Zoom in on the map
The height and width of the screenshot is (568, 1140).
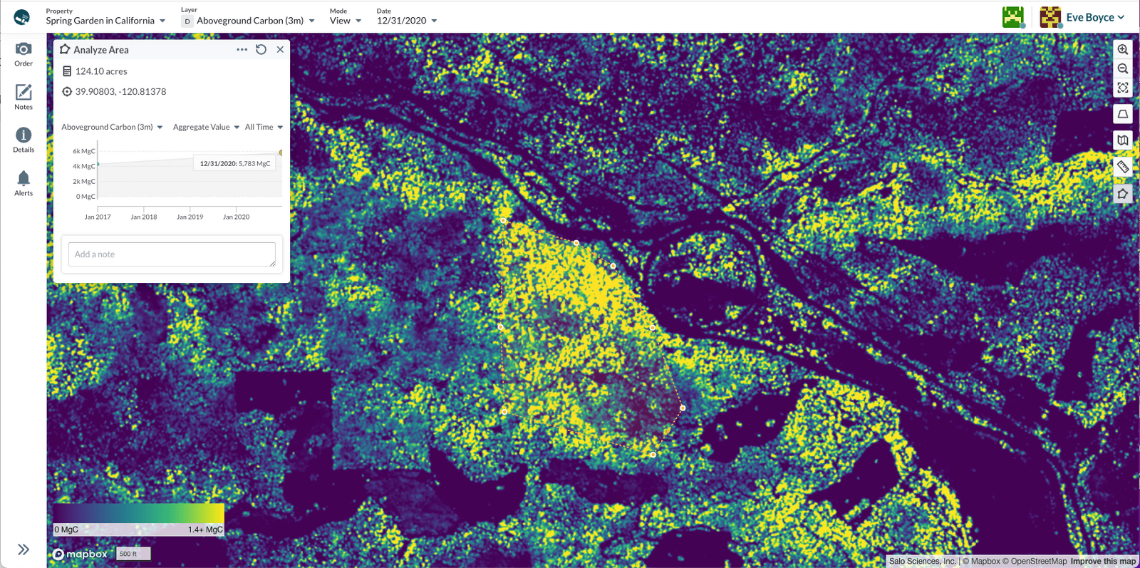(1123, 49)
